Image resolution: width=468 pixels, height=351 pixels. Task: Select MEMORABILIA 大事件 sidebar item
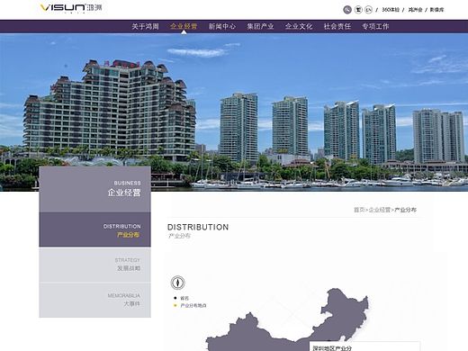click(94, 300)
